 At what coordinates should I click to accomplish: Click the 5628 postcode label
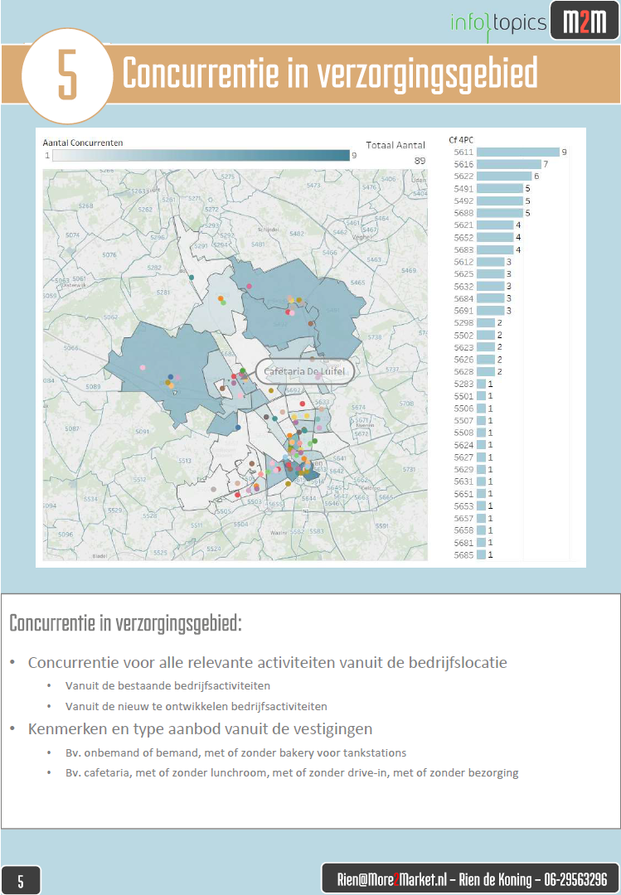click(x=463, y=371)
